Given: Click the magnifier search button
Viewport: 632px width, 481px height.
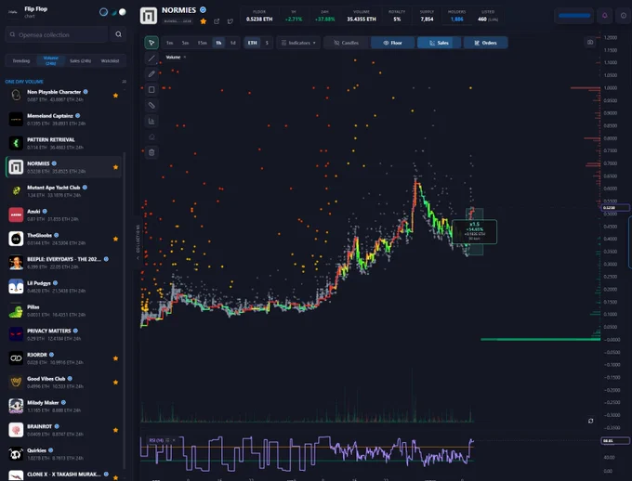Looking at the screenshot, I should 119,34.
